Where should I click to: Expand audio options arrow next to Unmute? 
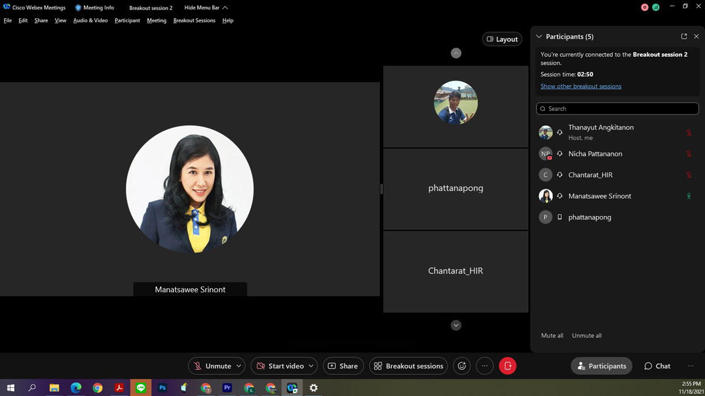click(239, 366)
